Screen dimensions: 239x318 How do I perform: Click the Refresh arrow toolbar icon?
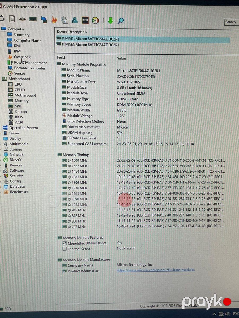coord(2,19)
